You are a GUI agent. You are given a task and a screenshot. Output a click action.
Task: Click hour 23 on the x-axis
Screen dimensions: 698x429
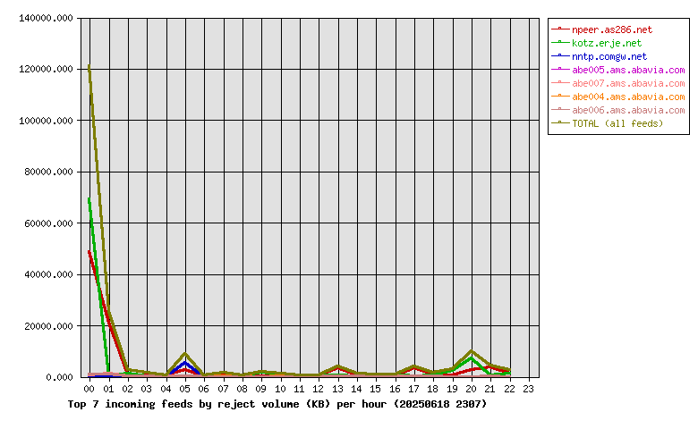pyautogui.click(x=528, y=389)
